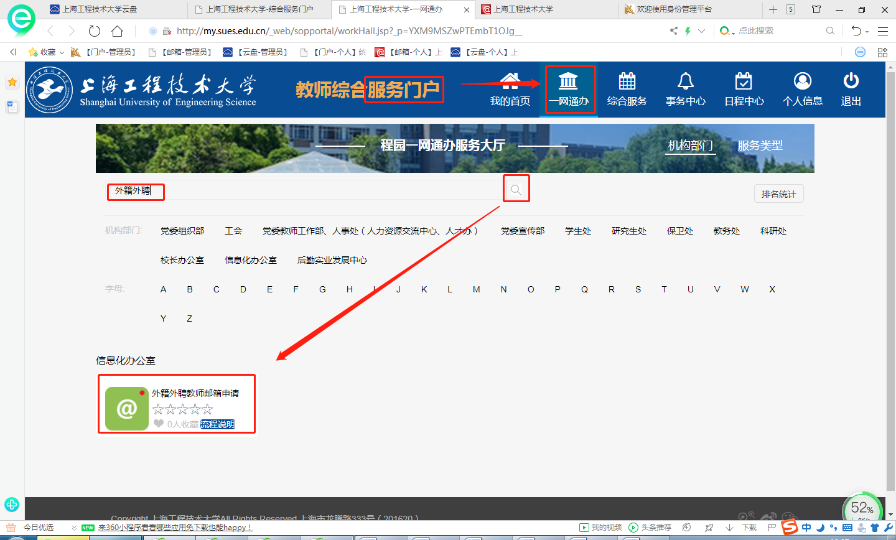Click the 52% speed-up ball
Viewport: 896px width, 540px height.
pos(862,509)
